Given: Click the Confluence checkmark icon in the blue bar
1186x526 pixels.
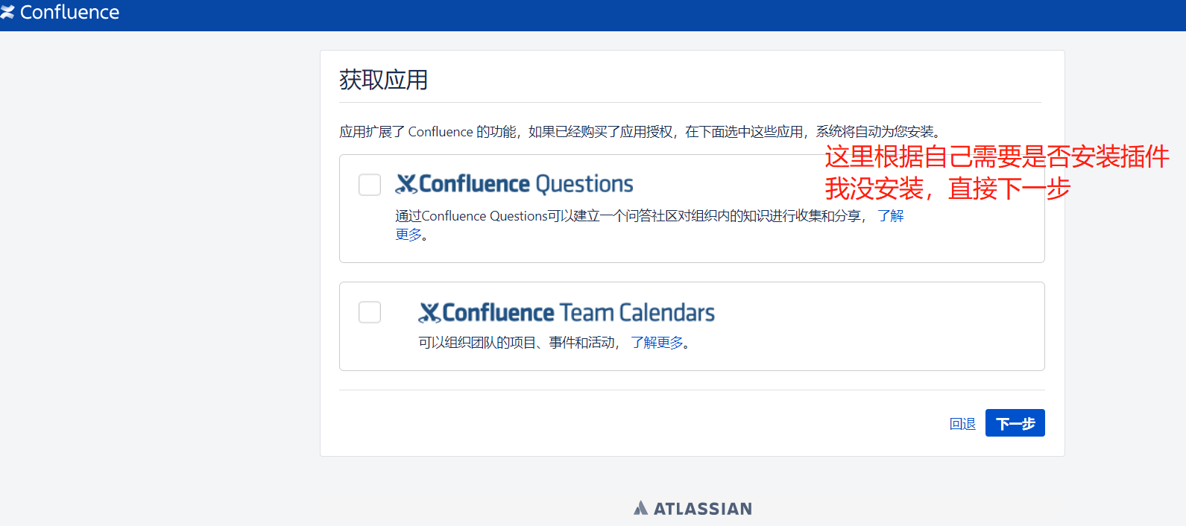Looking at the screenshot, I should [9, 11].
